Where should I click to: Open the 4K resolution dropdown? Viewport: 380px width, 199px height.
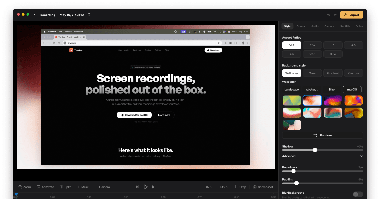(209, 187)
